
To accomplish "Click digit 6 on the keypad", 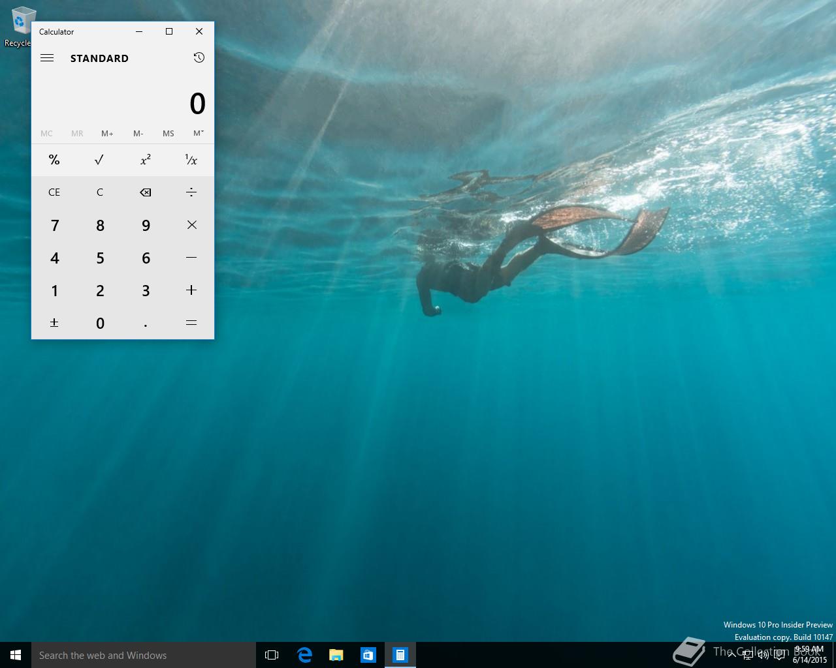I will 146,258.
